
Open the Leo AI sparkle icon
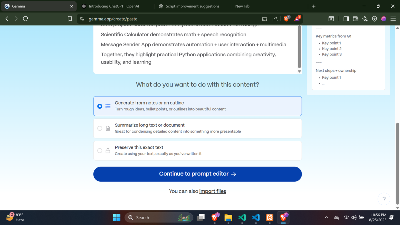tap(365, 19)
